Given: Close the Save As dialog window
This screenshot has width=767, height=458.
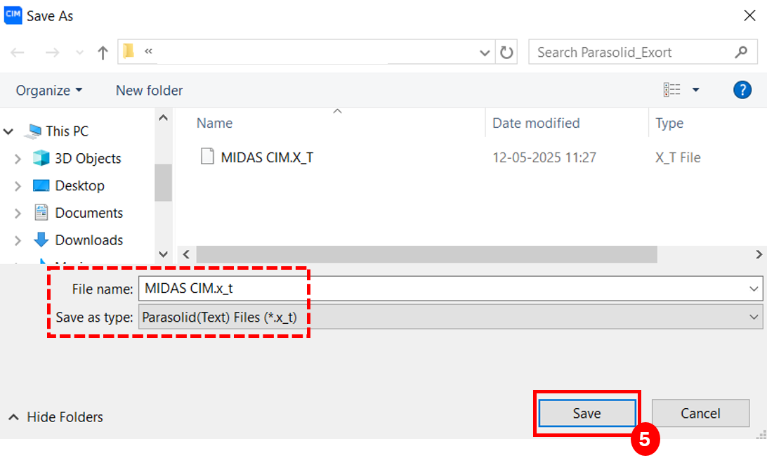Looking at the screenshot, I should point(749,15).
